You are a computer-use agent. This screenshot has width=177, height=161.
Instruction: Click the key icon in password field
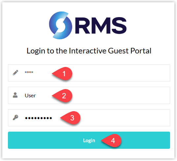coord(15,117)
